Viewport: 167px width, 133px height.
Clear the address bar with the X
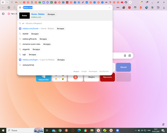[110, 8]
